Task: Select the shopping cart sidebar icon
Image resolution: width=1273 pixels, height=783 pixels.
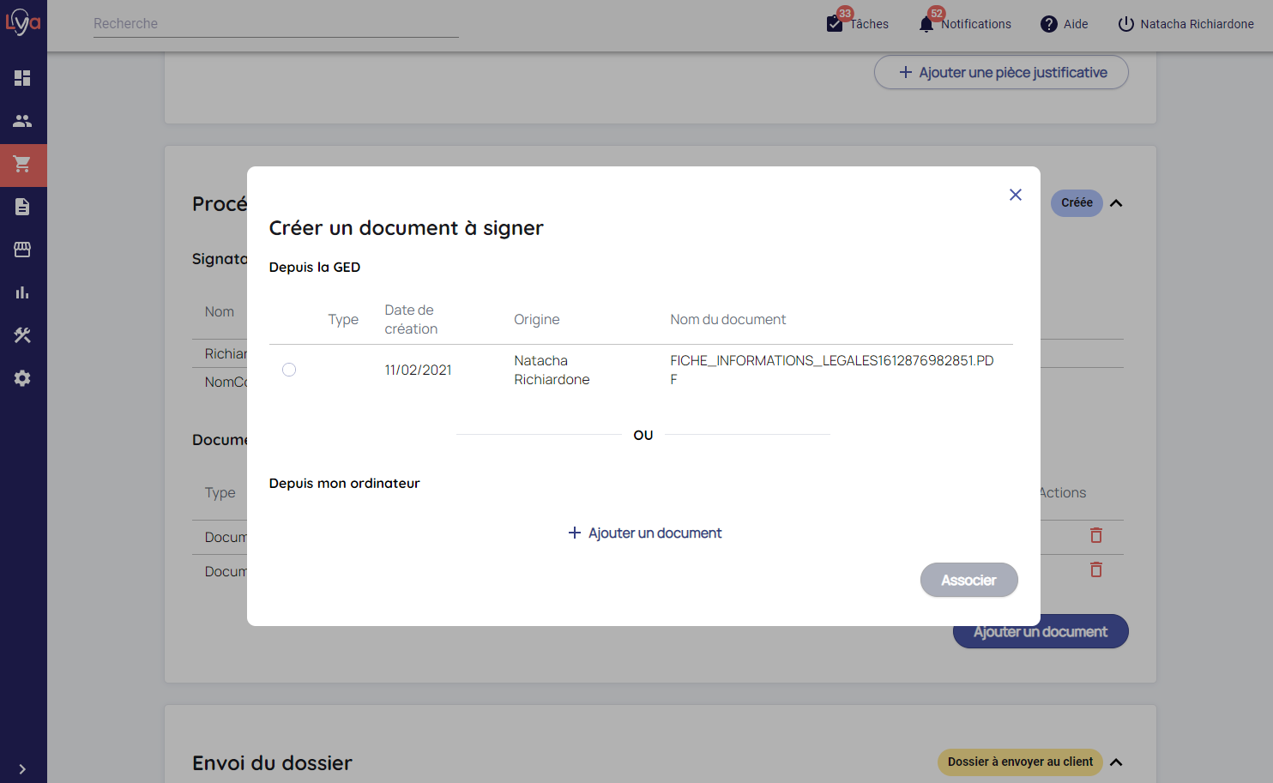Action: click(22, 164)
